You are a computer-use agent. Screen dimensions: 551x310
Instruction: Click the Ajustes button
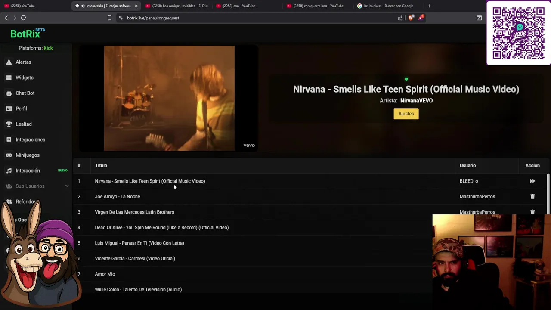coord(406,114)
